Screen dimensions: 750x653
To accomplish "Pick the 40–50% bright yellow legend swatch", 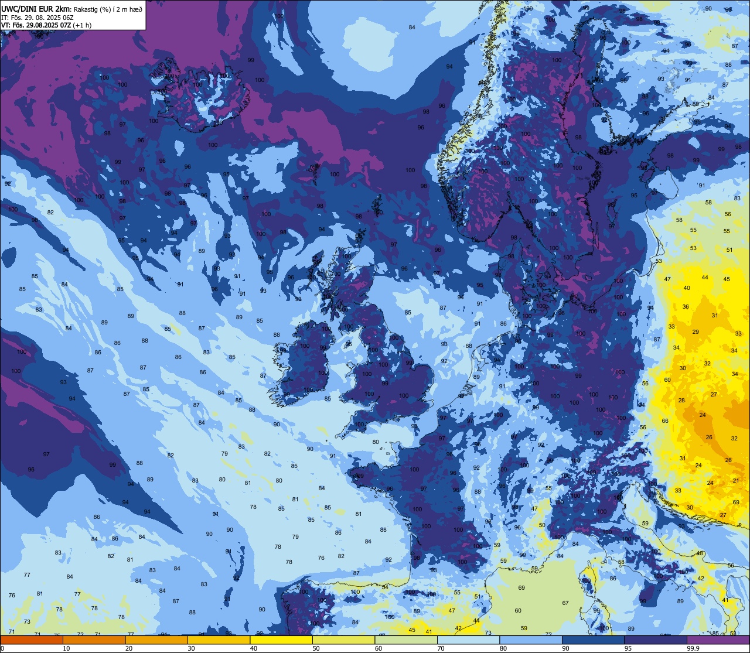I will (x=281, y=640).
